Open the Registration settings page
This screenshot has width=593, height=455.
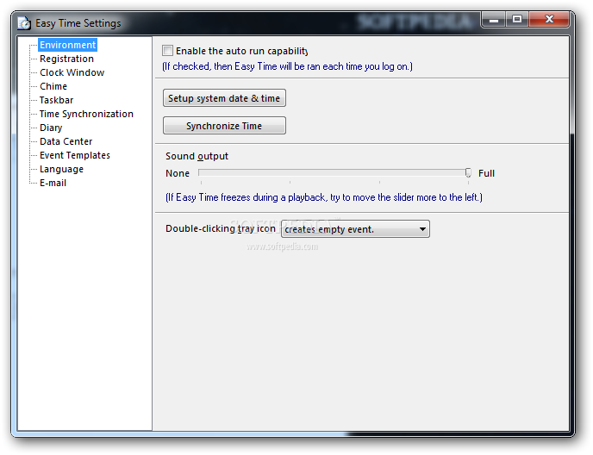click(66, 59)
